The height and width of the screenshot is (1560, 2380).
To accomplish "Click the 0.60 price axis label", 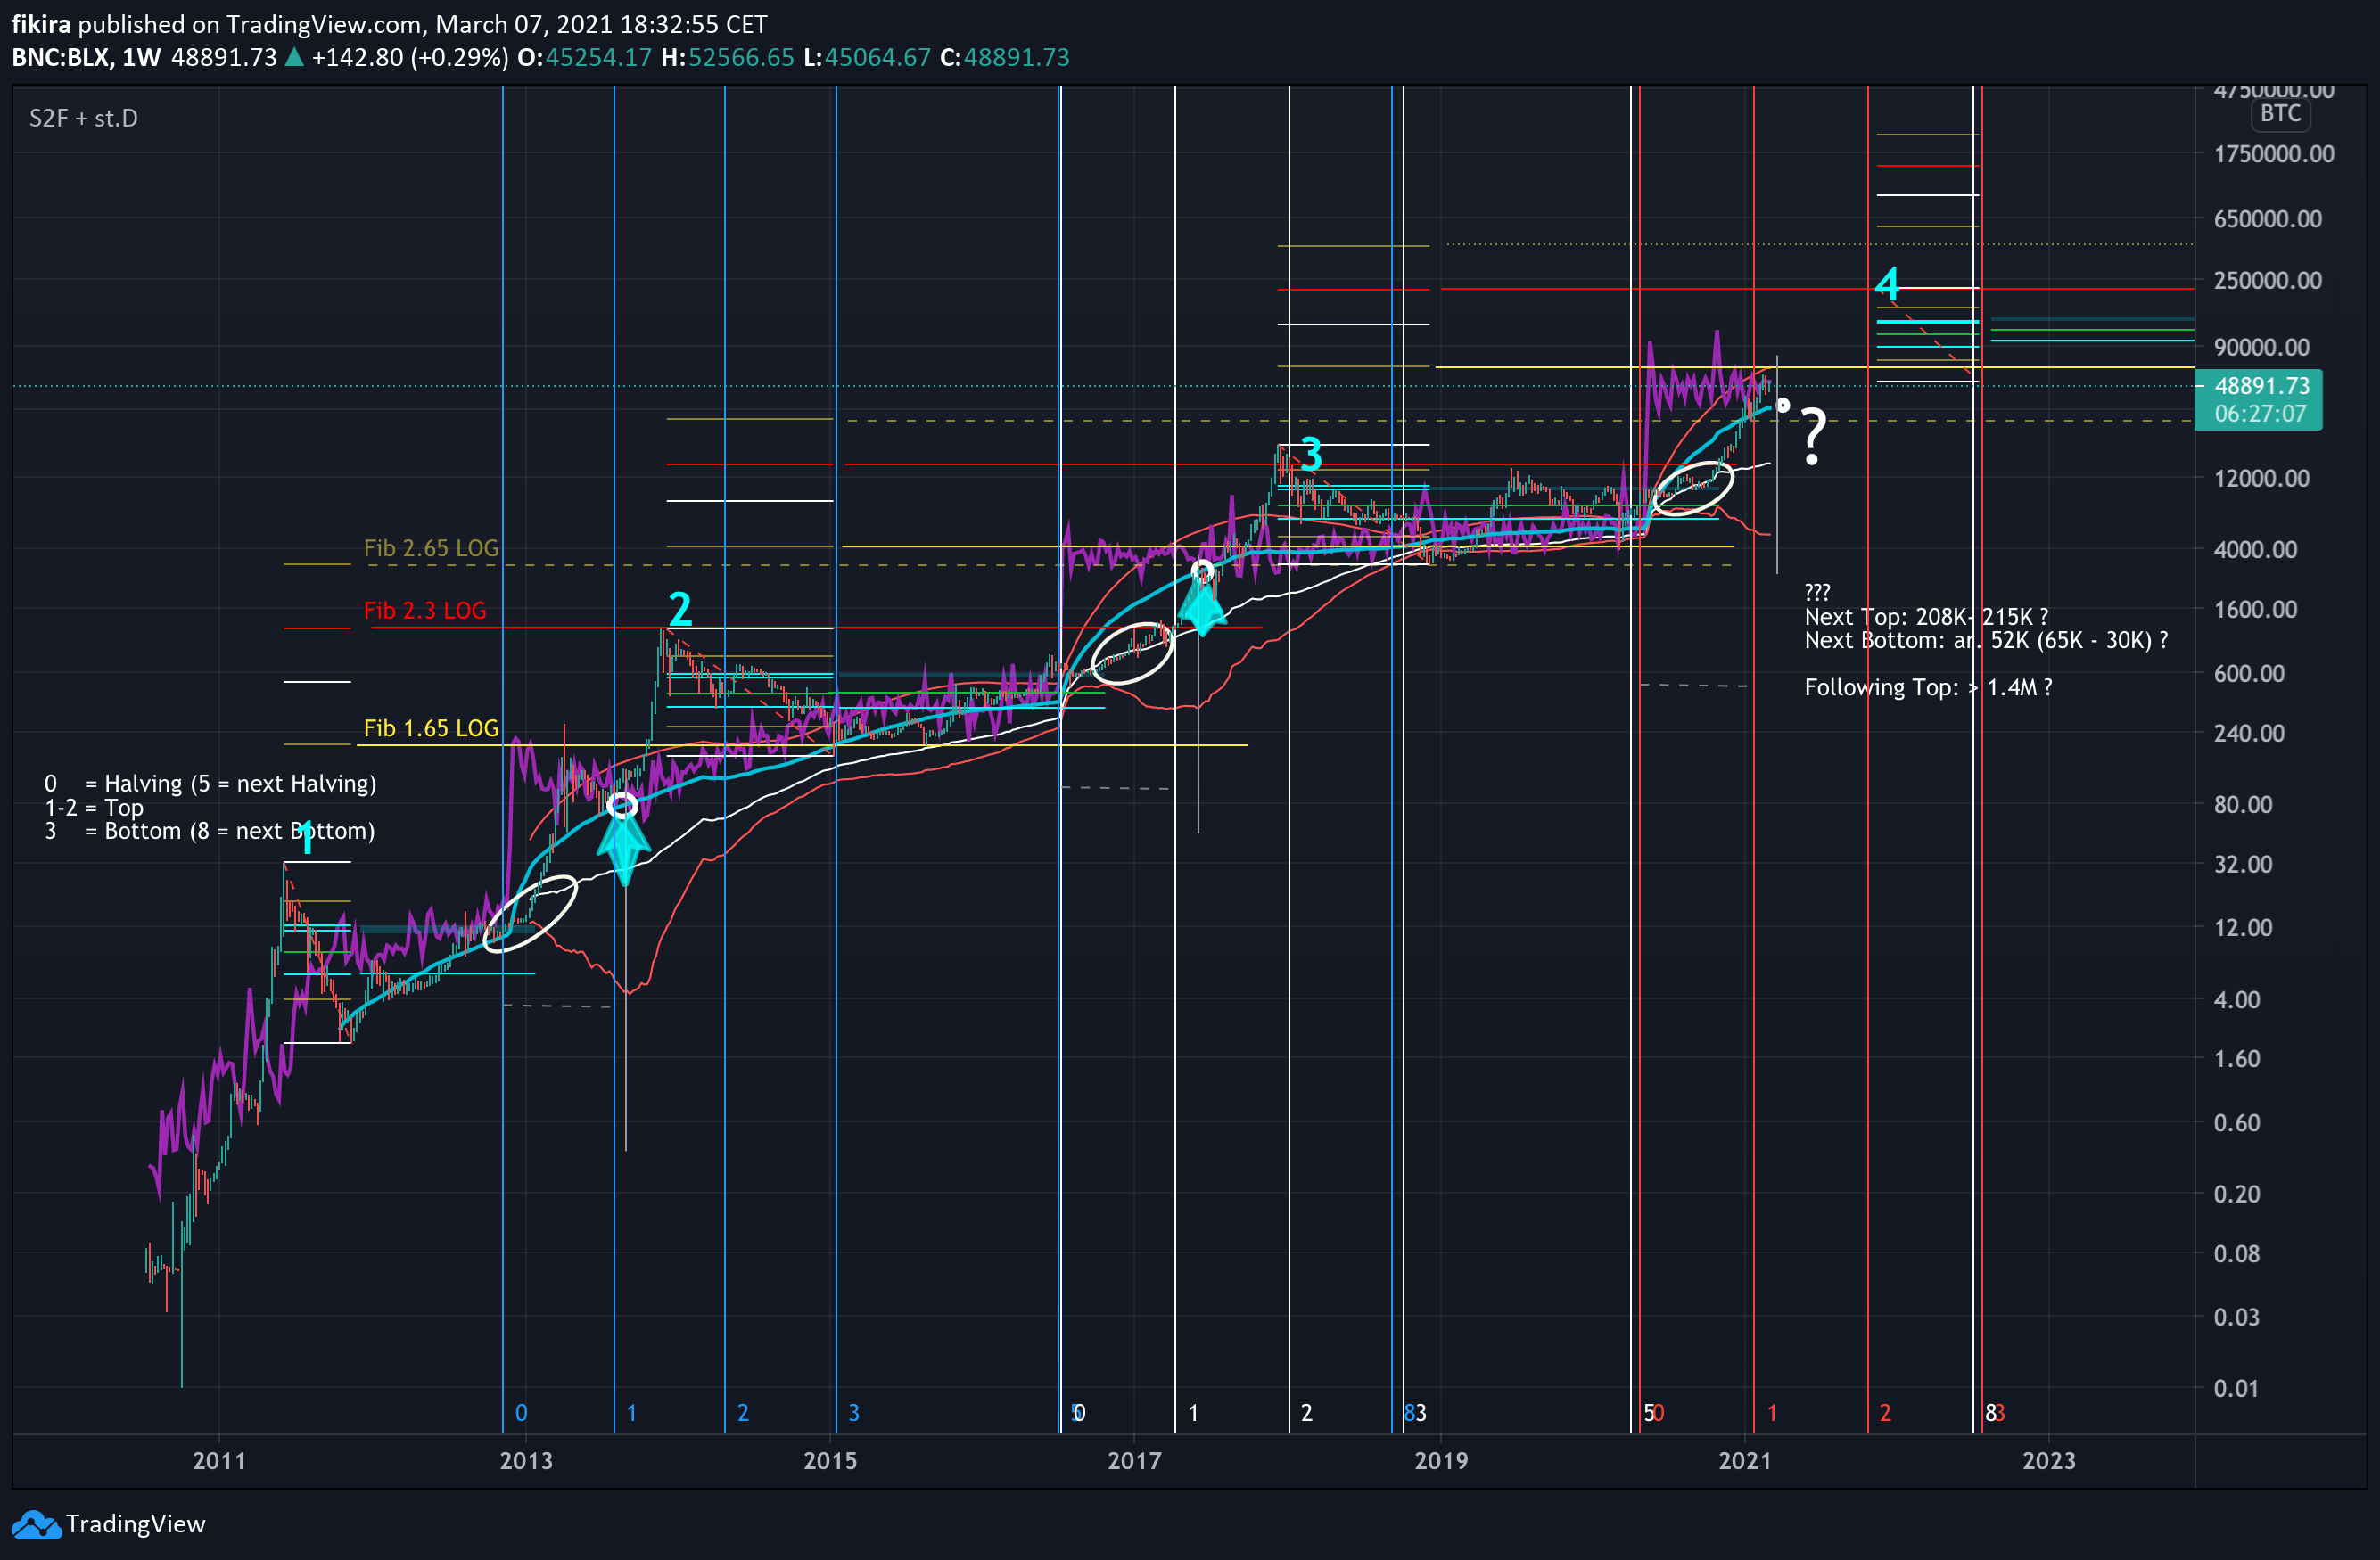I will (2237, 1123).
